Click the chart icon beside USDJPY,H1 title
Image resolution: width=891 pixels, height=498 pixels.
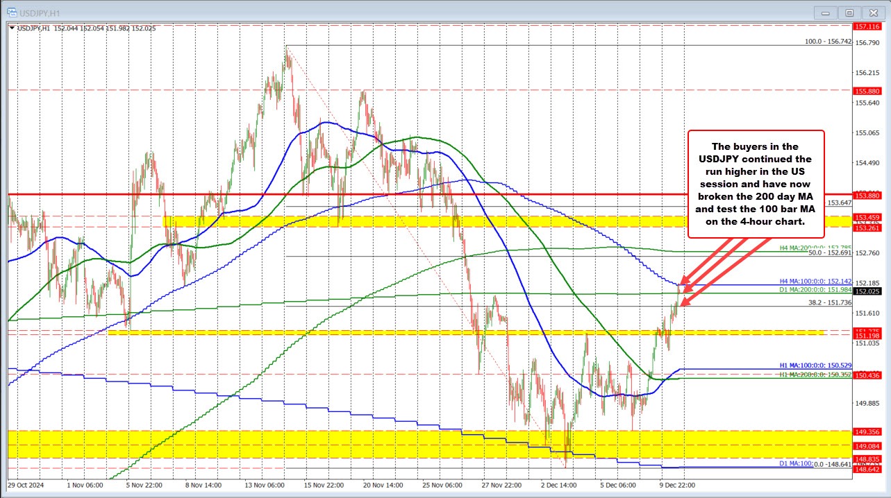(13, 12)
